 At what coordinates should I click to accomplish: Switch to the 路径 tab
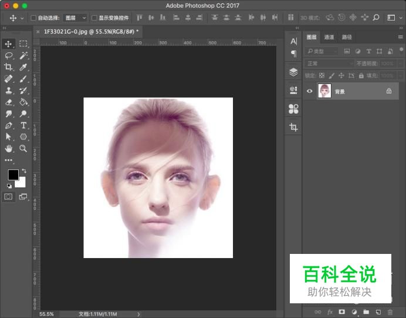pos(347,37)
